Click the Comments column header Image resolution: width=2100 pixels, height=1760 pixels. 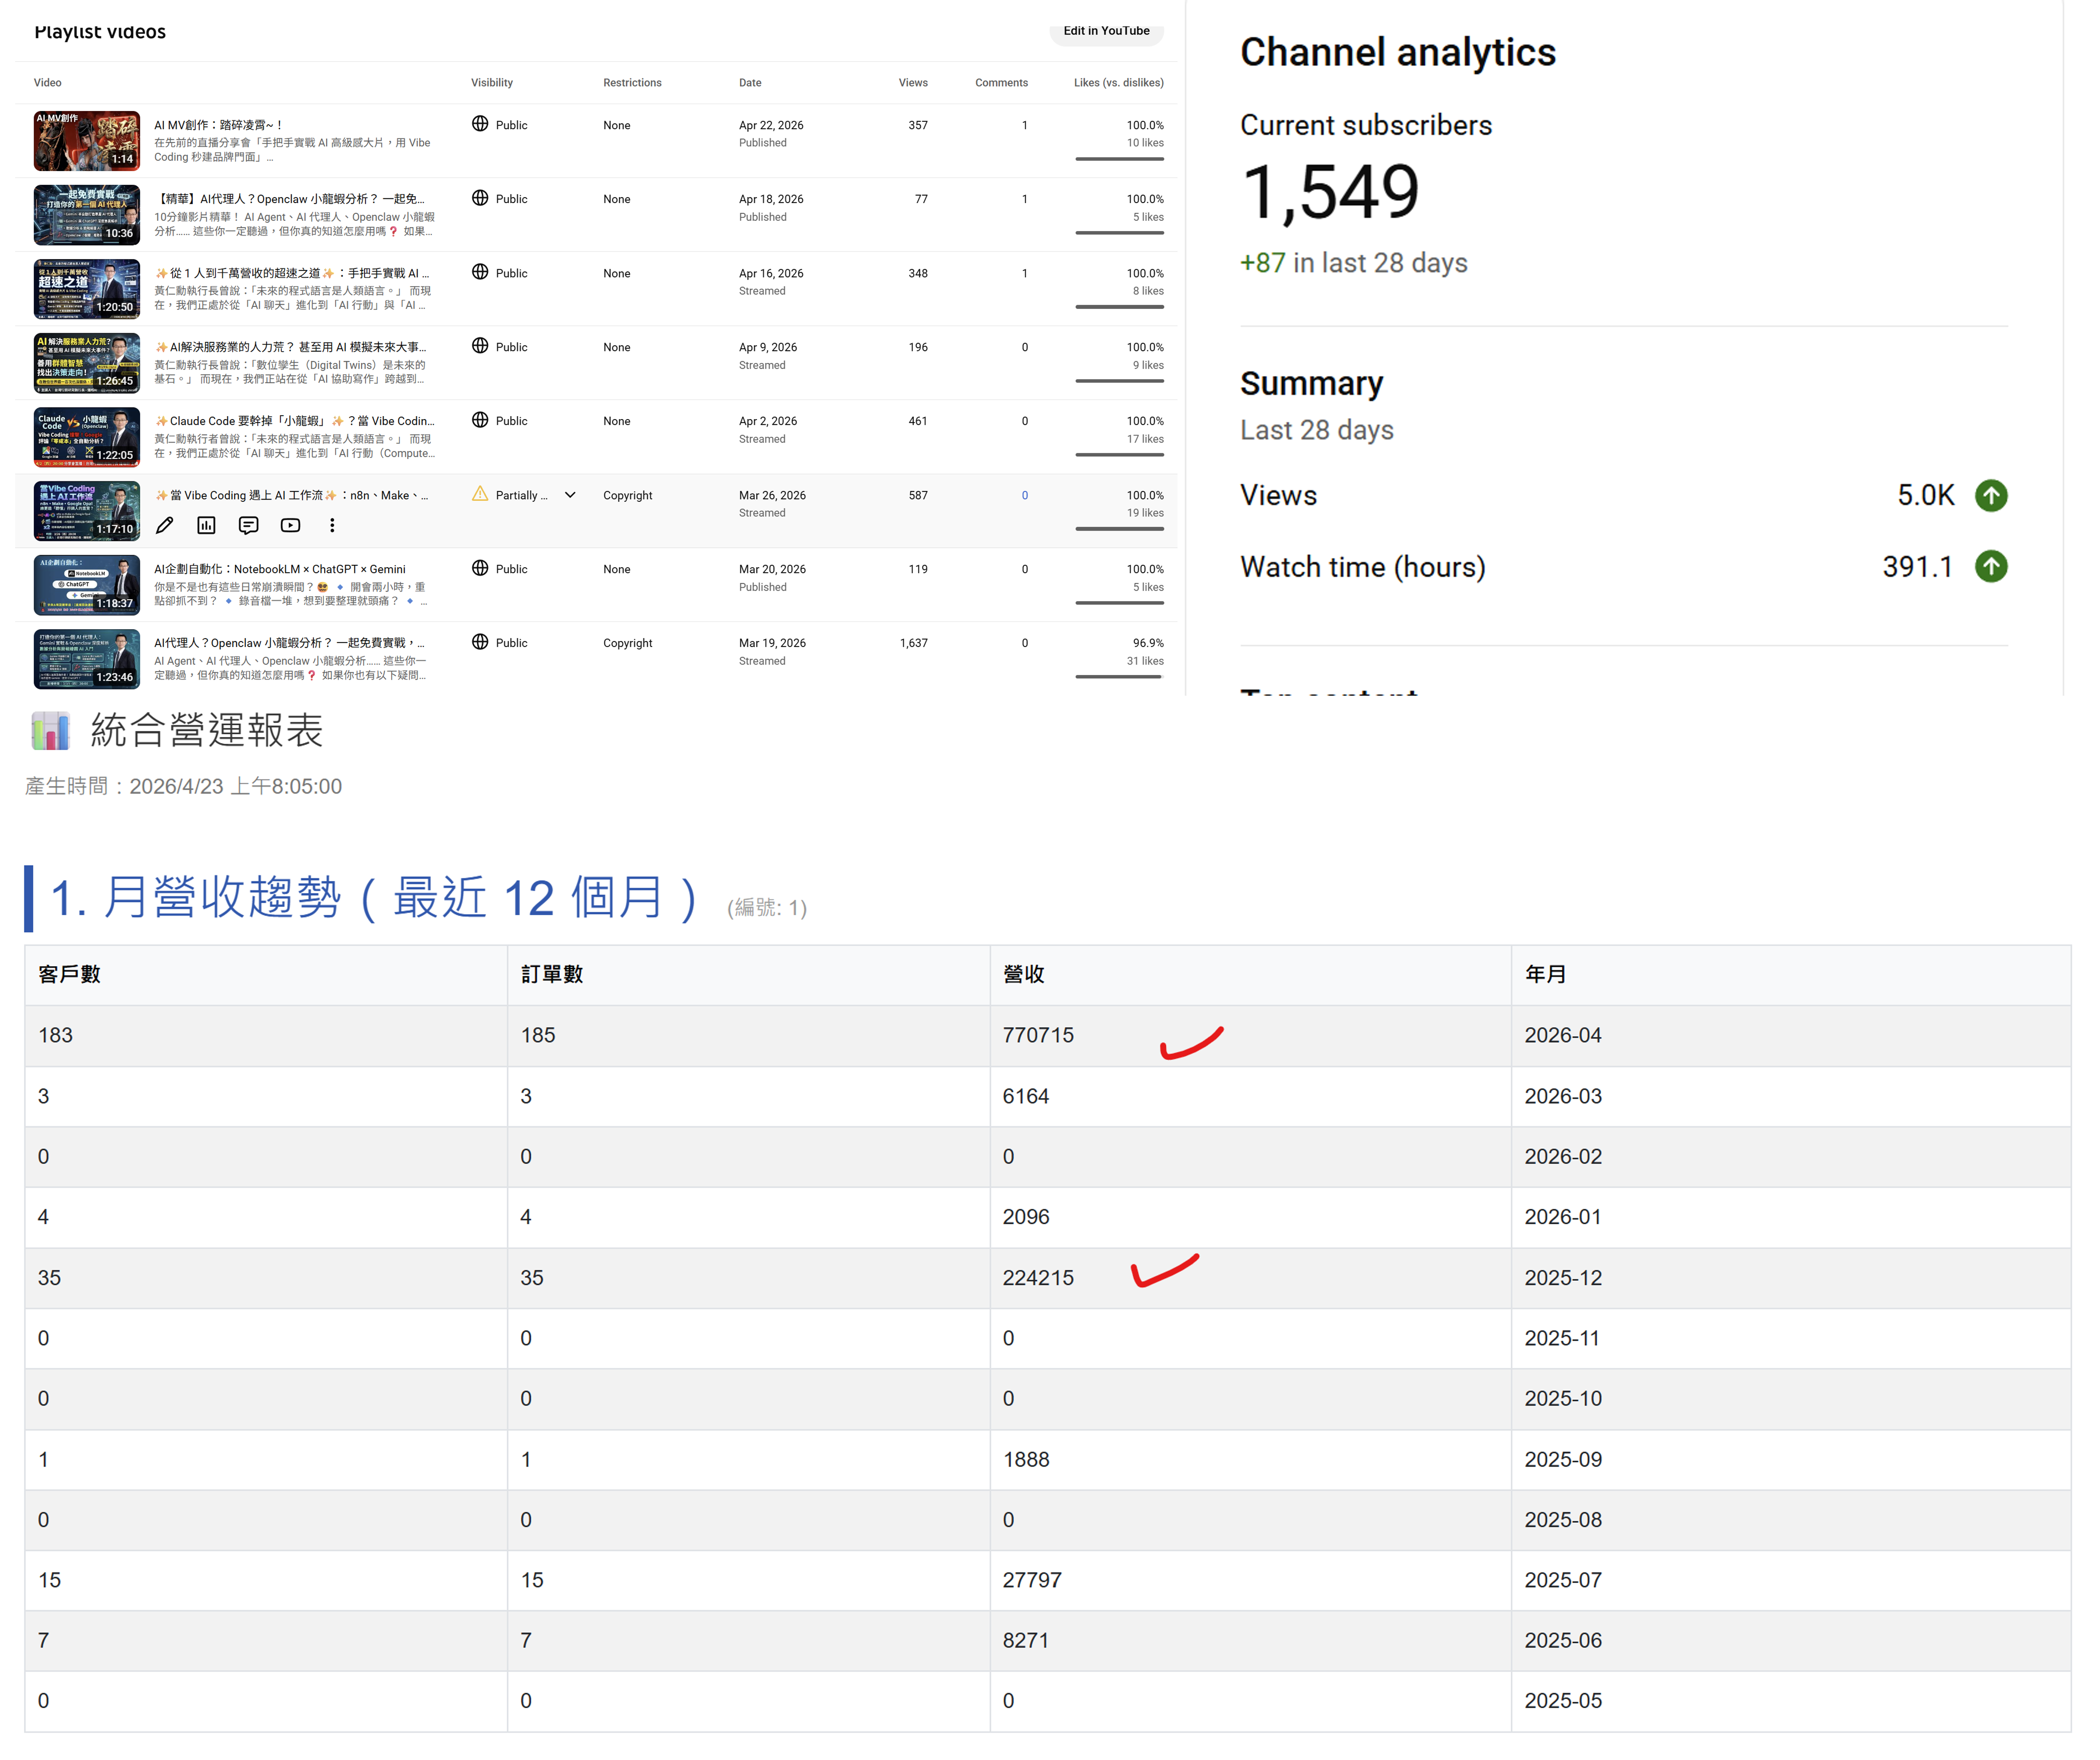pyautogui.click(x=1002, y=83)
